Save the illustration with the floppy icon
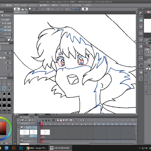Viewport: 151px width, 151px height. click(x=30, y=9)
